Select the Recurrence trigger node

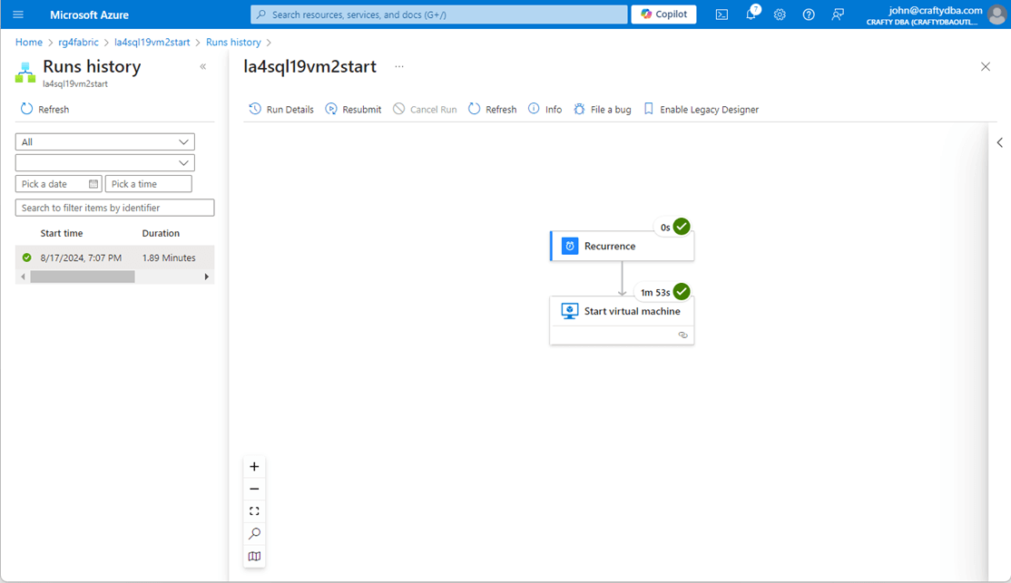tap(623, 246)
